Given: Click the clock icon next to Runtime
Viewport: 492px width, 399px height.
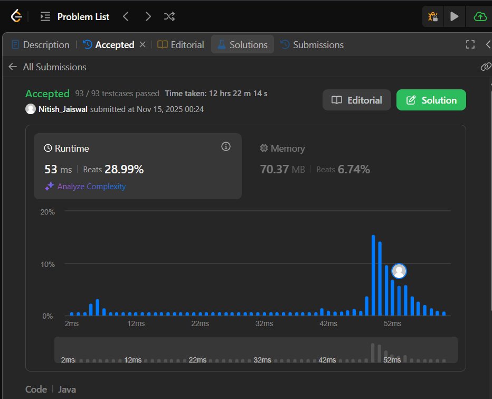Looking at the screenshot, I should point(48,148).
